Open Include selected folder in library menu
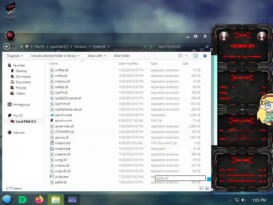Image resolution: width=273 pixels, height=205 pixels. pos(55,56)
